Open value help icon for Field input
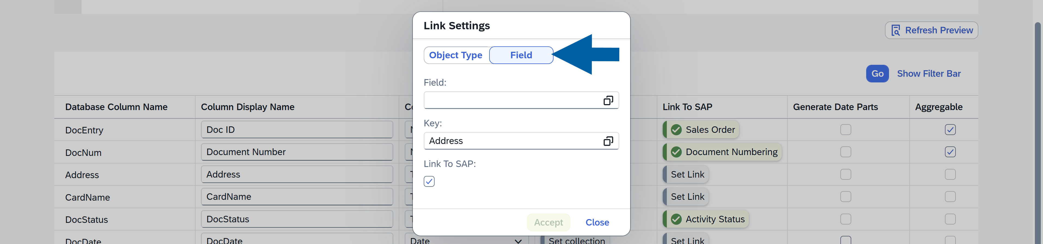 (x=608, y=100)
